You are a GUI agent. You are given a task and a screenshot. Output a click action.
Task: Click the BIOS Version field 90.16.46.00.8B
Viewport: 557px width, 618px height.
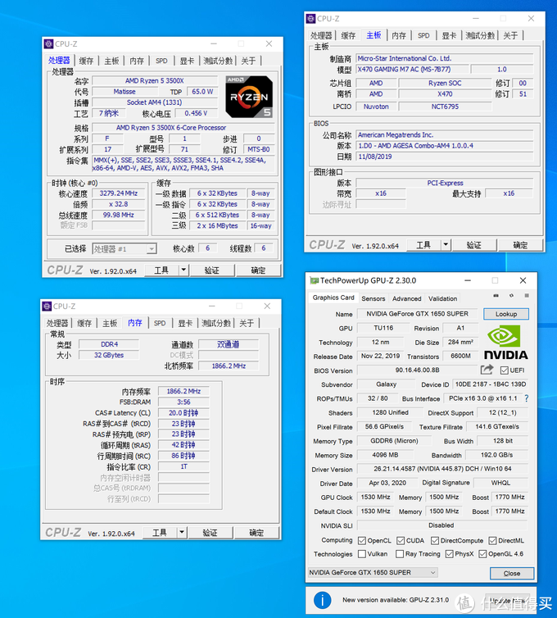(417, 370)
